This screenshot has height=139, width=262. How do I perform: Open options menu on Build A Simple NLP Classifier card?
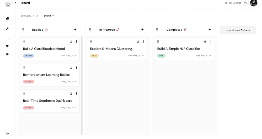[x=211, y=42]
